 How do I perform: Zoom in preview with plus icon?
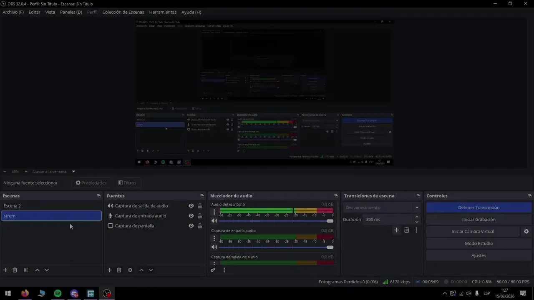[26, 172]
